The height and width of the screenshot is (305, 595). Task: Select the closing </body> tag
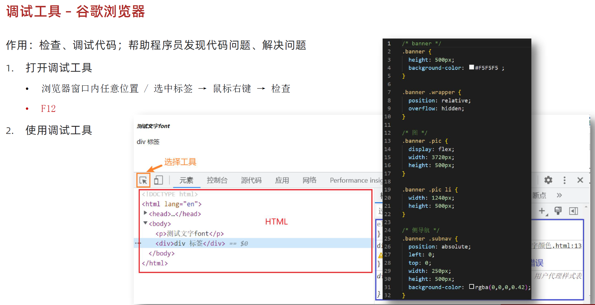(x=162, y=253)
